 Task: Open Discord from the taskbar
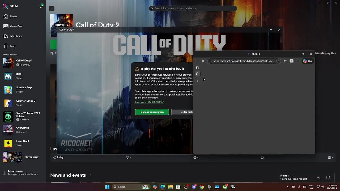194,187
